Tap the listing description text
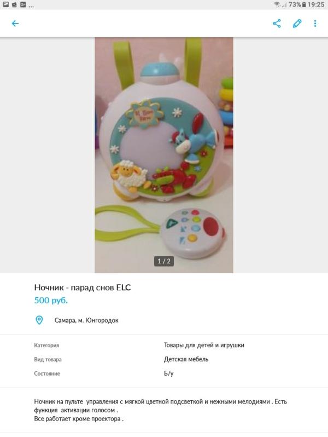 161,410
